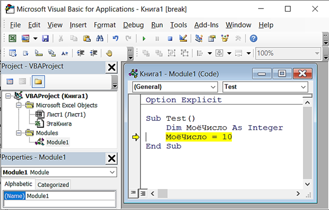Open the Test procedure dropdown
The image size is (329, 210).
pos(265,87)
